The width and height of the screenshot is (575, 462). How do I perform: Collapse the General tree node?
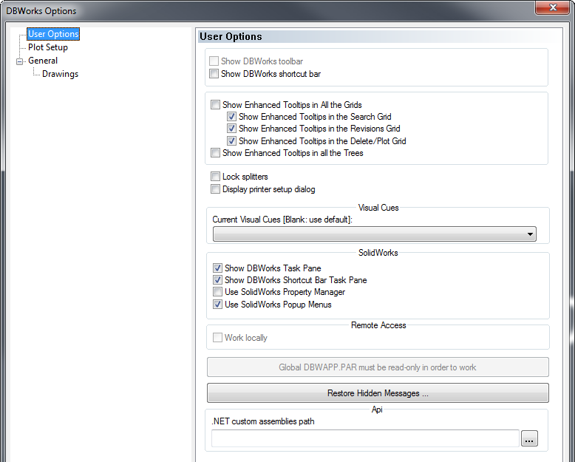(20, 61)
